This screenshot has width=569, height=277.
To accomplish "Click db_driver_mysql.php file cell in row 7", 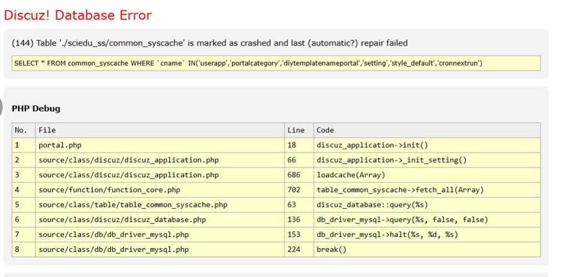I will (159, 235).
